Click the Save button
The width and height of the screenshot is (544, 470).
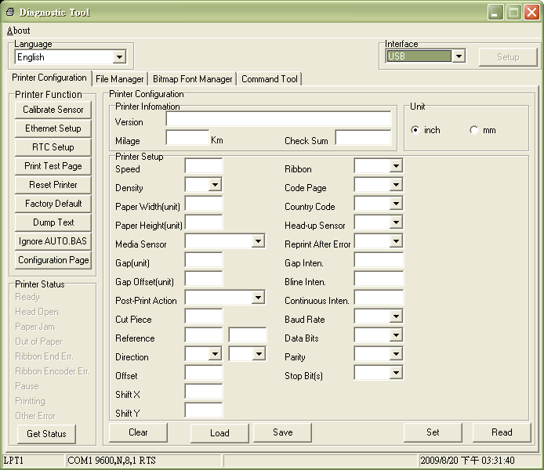282,432
